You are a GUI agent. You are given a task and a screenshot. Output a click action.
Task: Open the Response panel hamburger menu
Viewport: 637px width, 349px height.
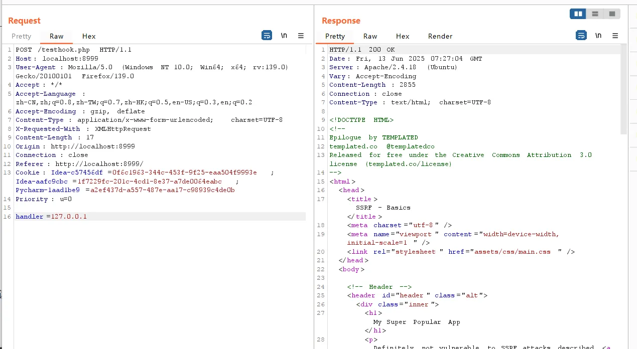click(x=615, y=36)
